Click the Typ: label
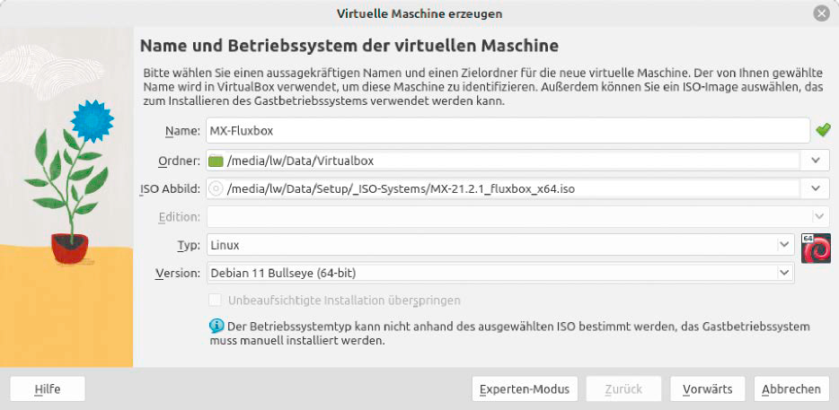 click(189, 245)
